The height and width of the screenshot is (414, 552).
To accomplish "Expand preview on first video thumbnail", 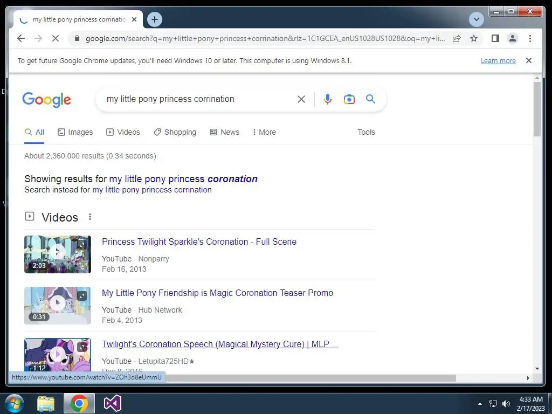I will 82,244.
